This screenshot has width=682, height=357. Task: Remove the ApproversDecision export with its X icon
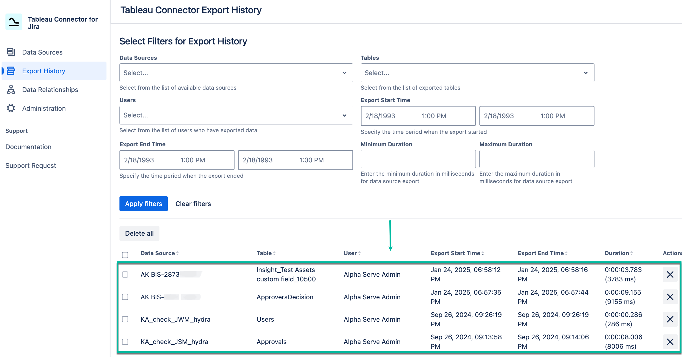670,297
